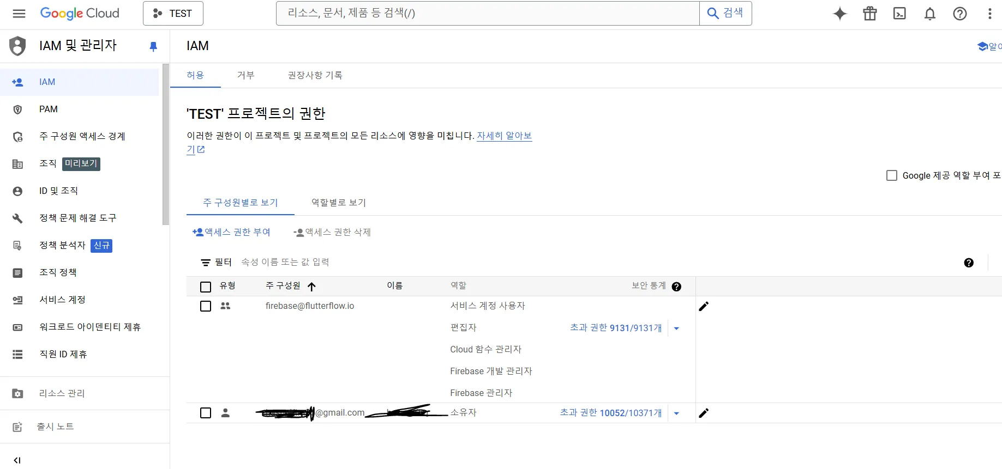
Task: Open ID 및 조직 sidebar item
Action: tap(80, 191)
